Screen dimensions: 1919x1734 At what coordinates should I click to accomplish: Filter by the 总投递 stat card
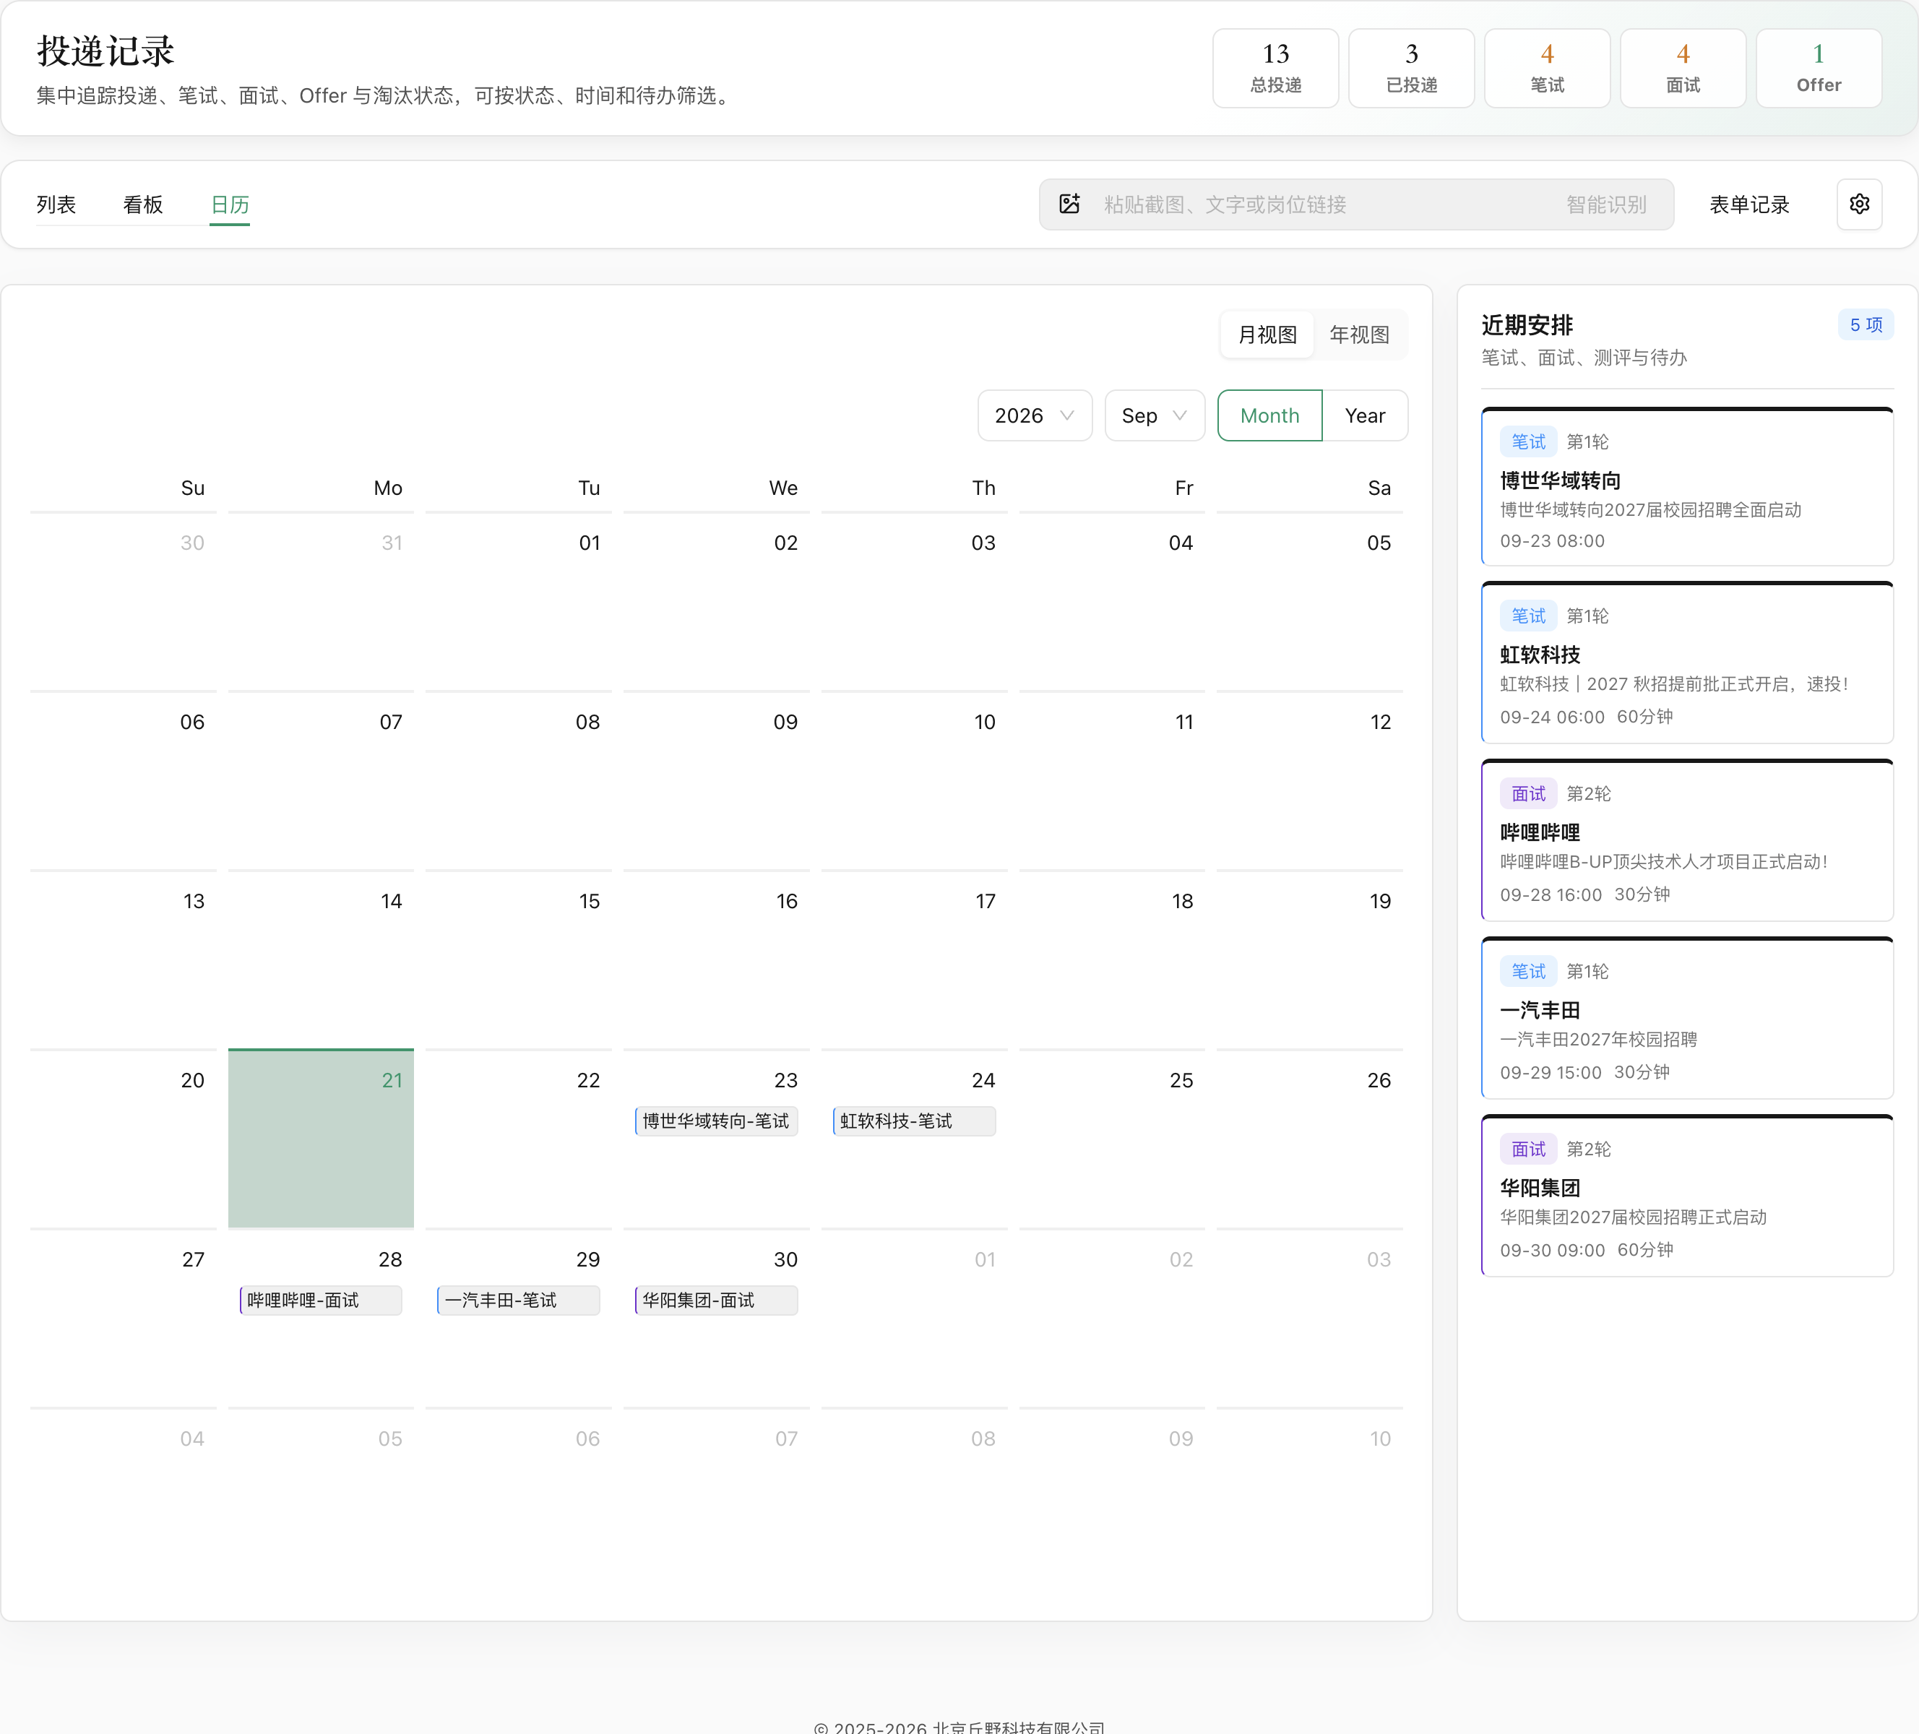(1275, 68)
